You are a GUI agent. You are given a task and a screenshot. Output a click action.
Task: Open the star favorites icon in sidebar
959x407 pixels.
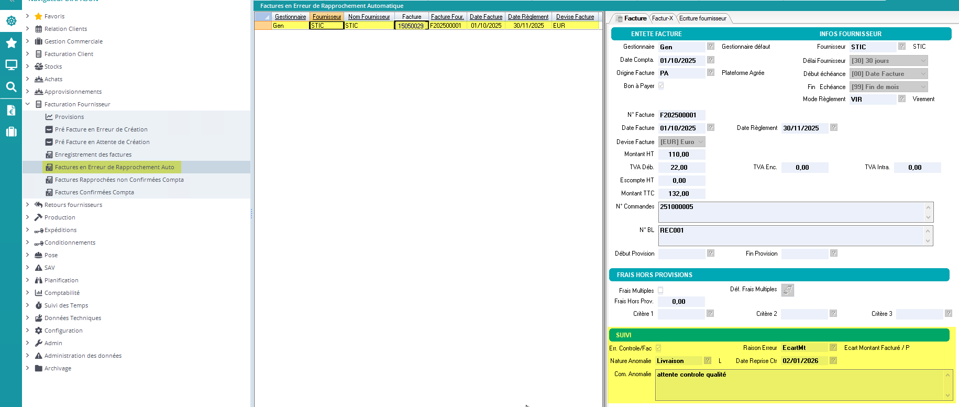(x=11, y=43)
